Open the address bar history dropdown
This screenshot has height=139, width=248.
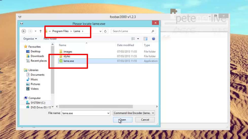[x=100, y=31]
